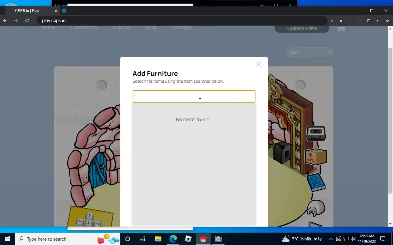
Task: Click the "No items found." text
Action: click(193, 119)
